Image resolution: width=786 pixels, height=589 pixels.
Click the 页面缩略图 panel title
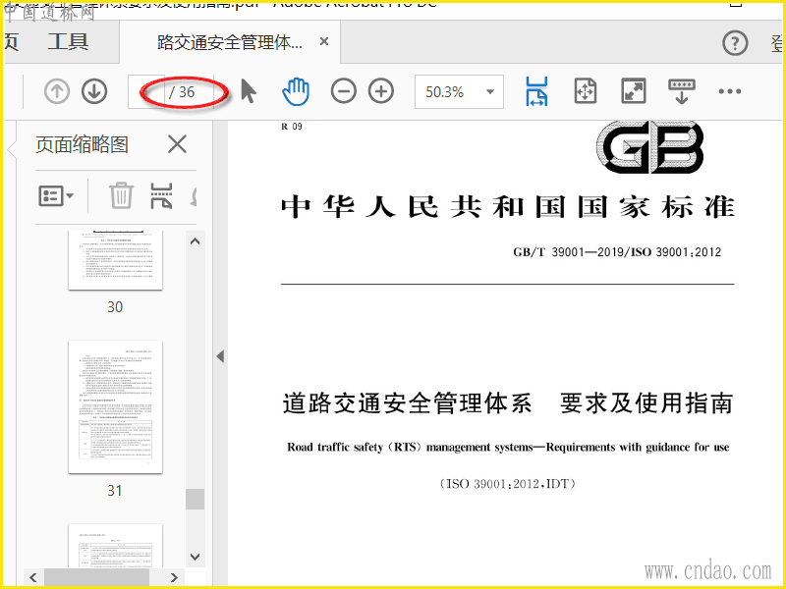coord(82,144)
